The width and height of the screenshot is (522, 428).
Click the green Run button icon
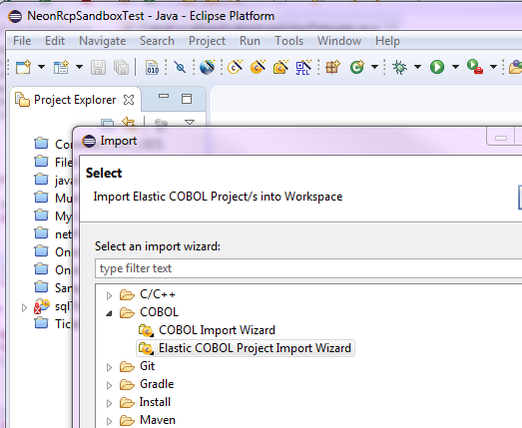[x=437, y=67]
